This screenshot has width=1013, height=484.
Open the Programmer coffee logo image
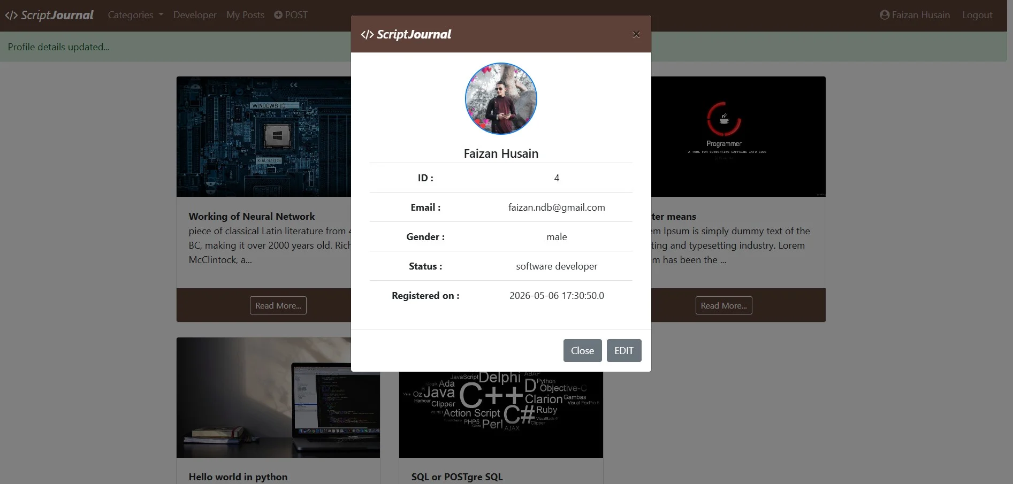coord(738,136)
